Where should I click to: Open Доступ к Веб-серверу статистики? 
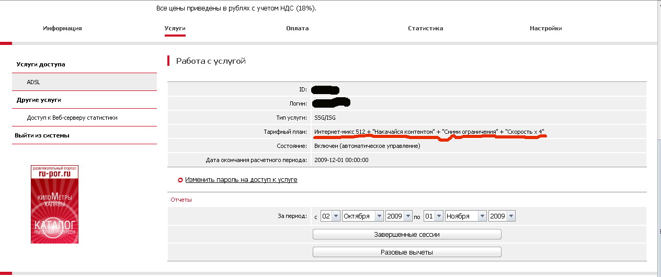pos(72,118)
